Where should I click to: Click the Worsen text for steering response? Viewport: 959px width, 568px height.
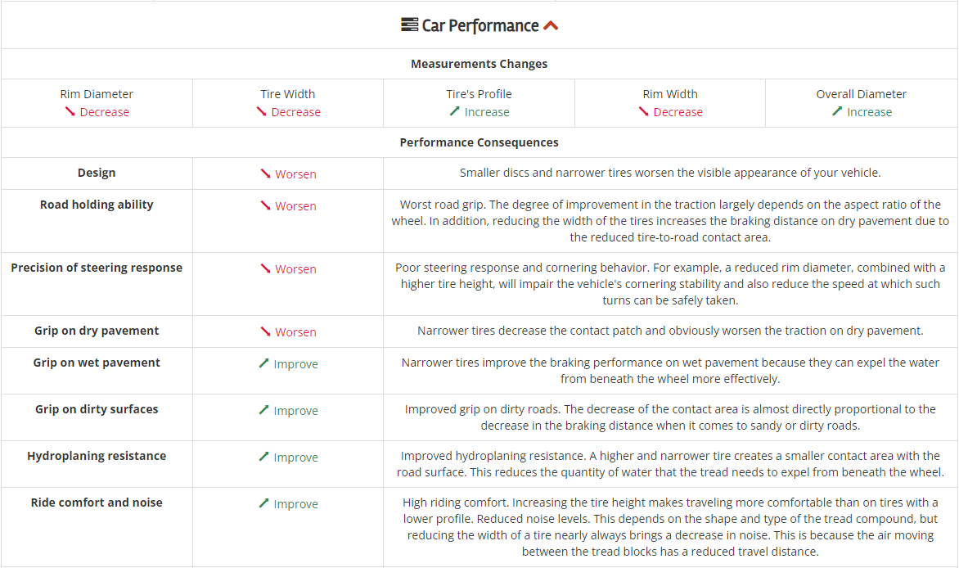(295, 269)
